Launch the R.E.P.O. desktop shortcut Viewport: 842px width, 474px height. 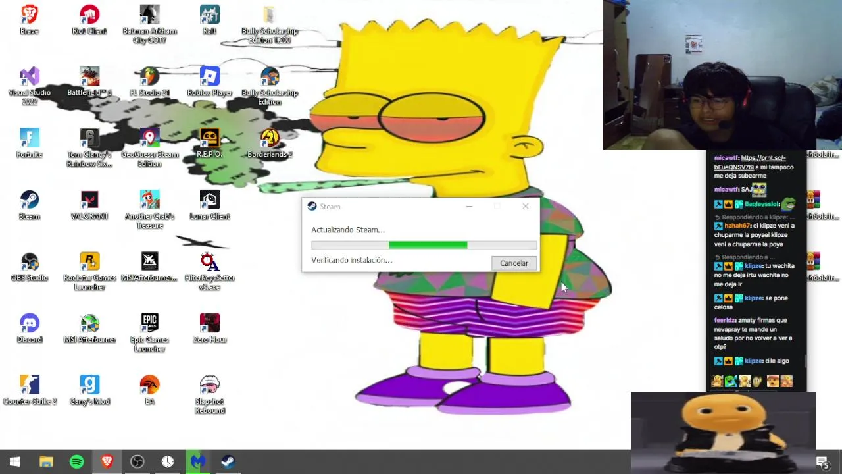(209, 144)
